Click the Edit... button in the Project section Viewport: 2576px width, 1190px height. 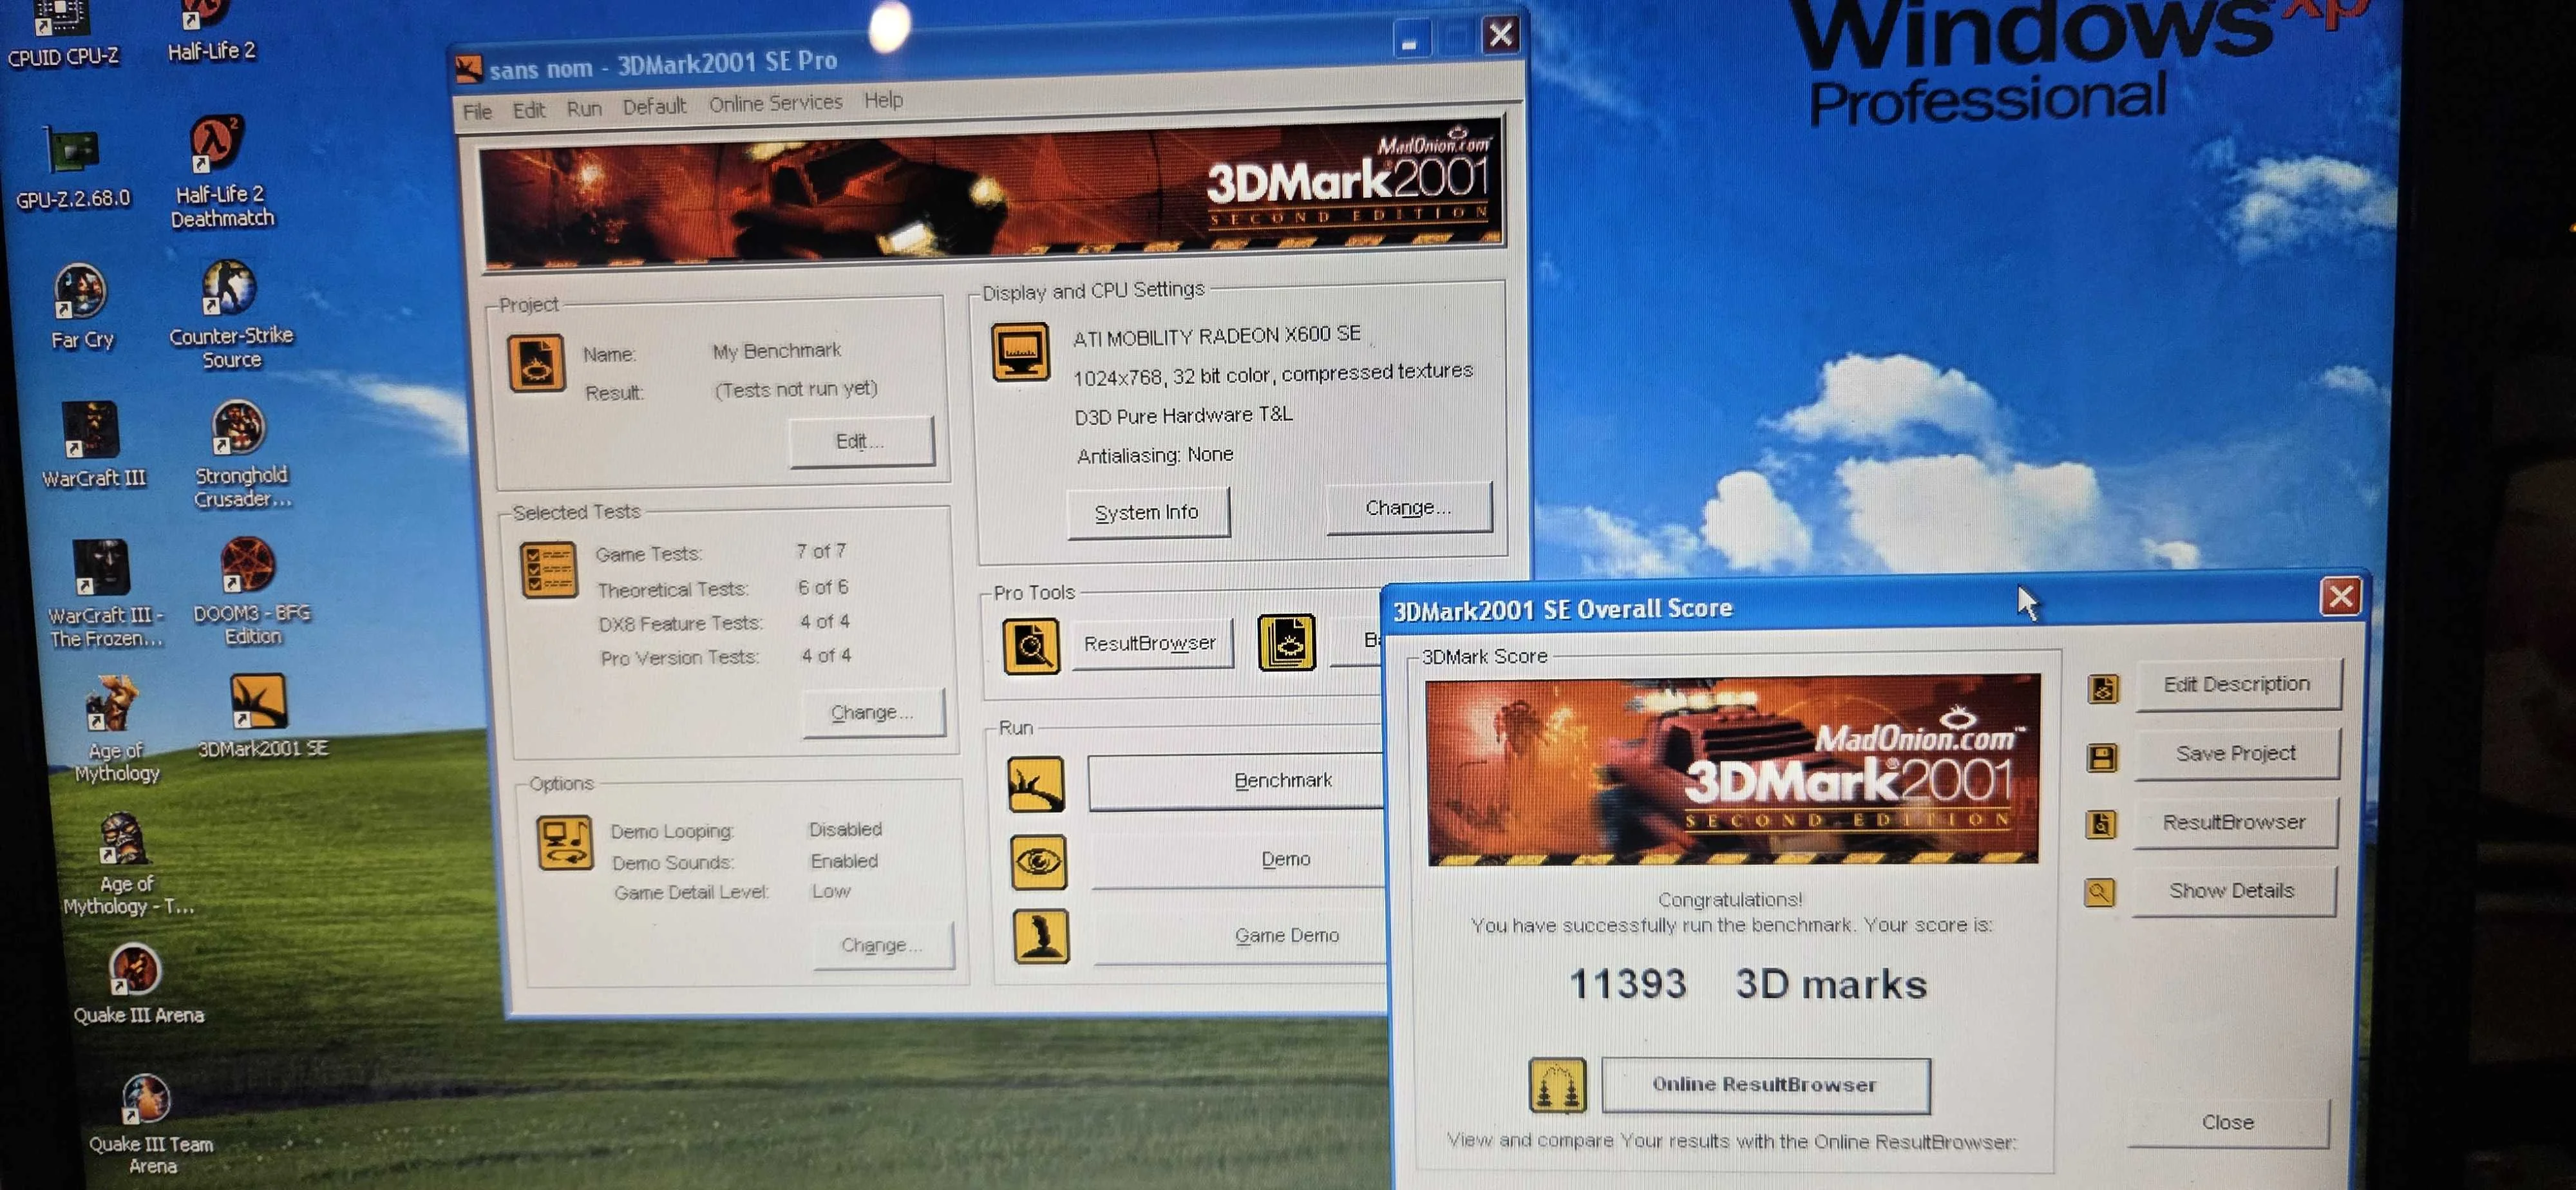(x=861, y=441)
